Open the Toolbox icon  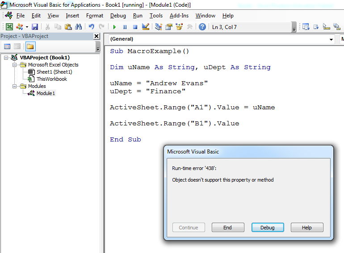[189, 27]
